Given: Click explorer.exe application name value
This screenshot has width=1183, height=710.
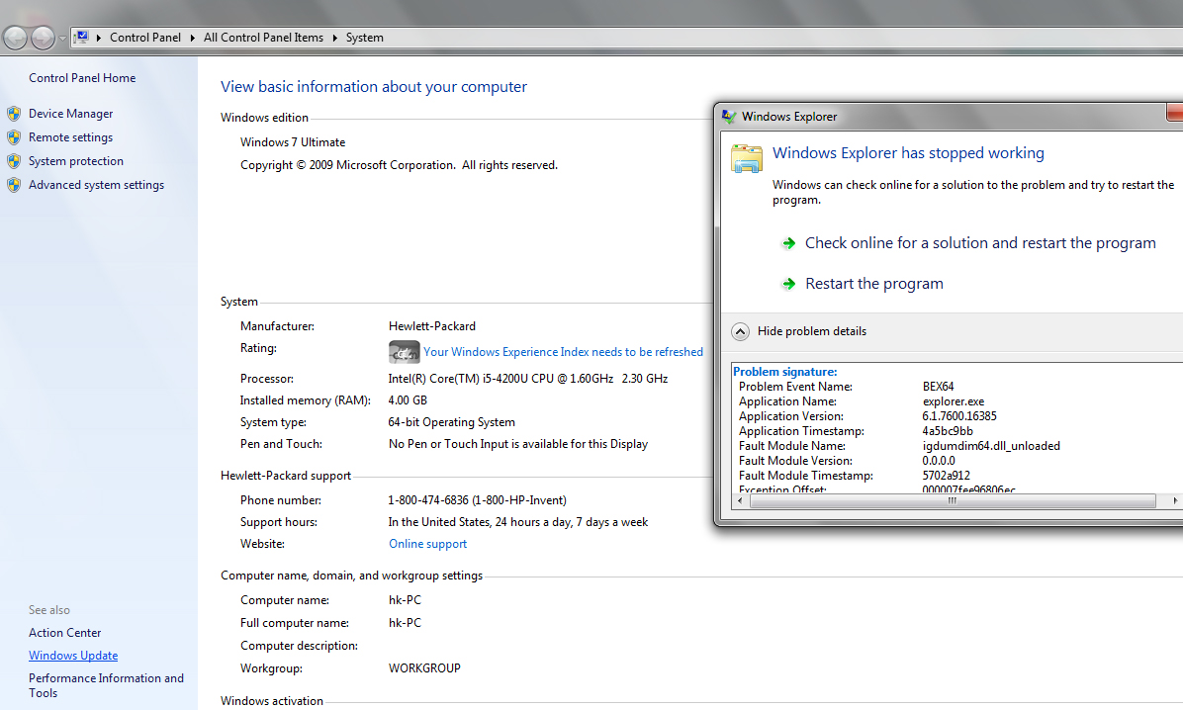Looking at the screenshot, I should (x=953, y=401).
